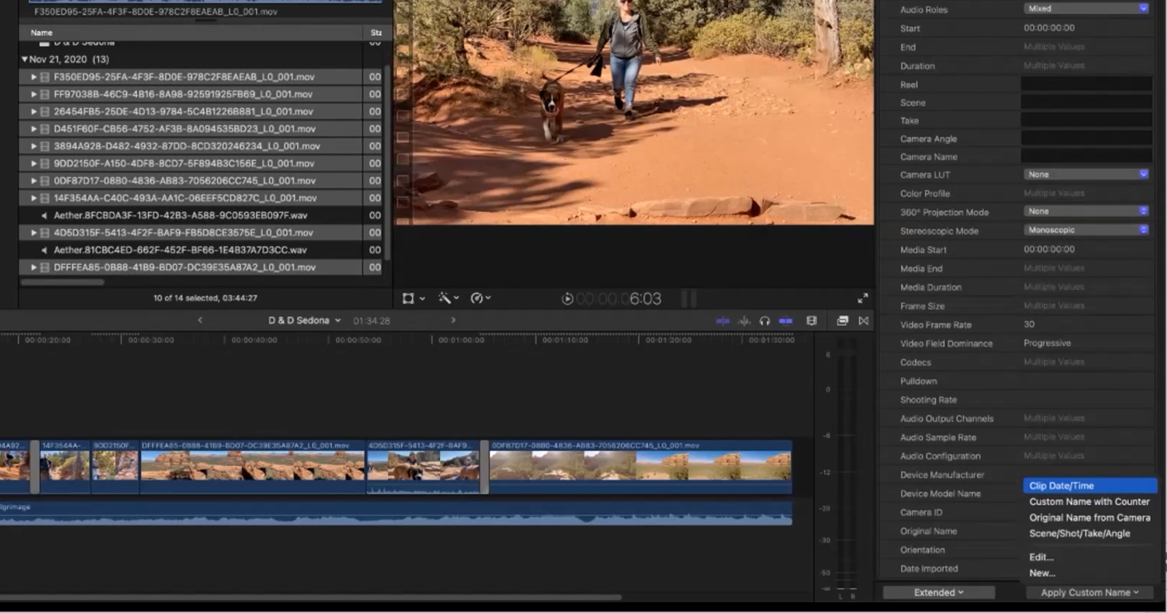Image resolution: width=1167 pixels, height=613 pixels.
Task: Open the clip appearance settings in the timeline
Action: tap(811, 320)
